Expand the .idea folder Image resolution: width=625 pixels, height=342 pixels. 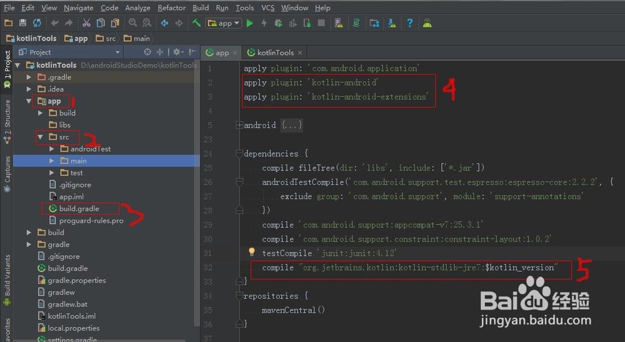29,89
